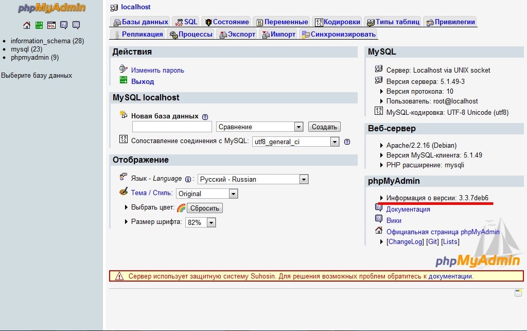The height and width of the screenshot is (331, 527).
Task: Open the Переменные tab
Action: pyautogui.click(x=282, y=22)
